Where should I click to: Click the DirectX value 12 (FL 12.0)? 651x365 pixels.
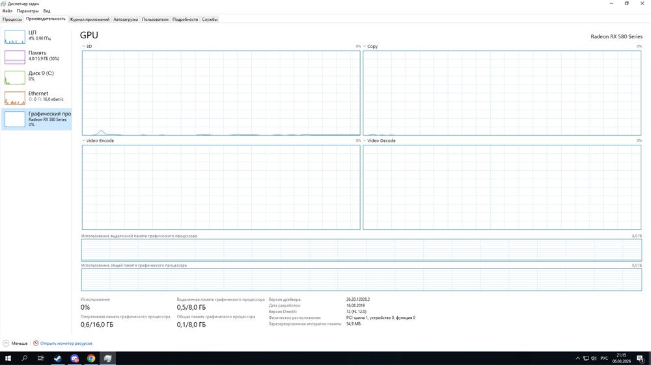tap(356, 312)
